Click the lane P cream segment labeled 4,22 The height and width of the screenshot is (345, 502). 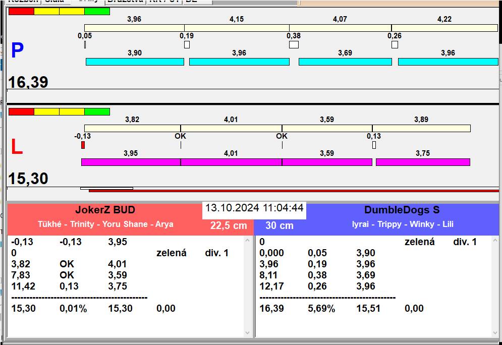pos(444,28)
